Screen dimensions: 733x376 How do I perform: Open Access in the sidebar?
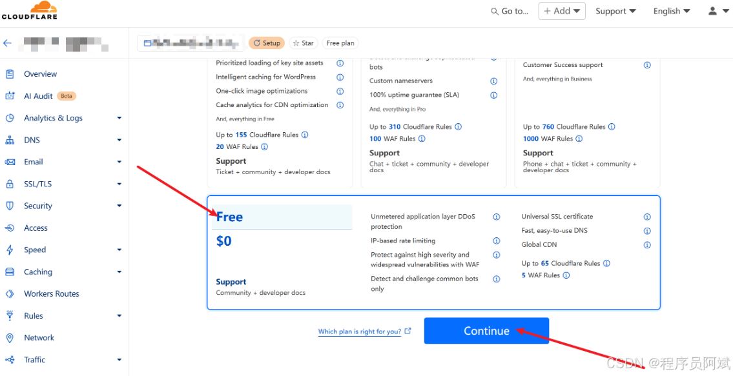(x=36, y=228)
